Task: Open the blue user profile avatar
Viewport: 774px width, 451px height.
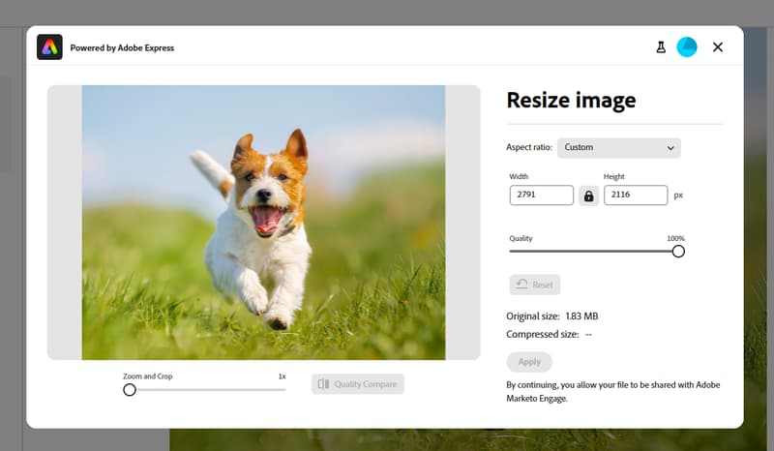Action: coord(687,47)
